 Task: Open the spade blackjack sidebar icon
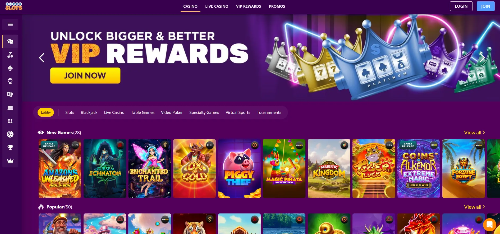pyautogui.click(x=10, y=68)
